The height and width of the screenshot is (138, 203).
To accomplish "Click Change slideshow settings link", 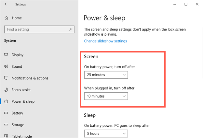I will pos(105,41).
